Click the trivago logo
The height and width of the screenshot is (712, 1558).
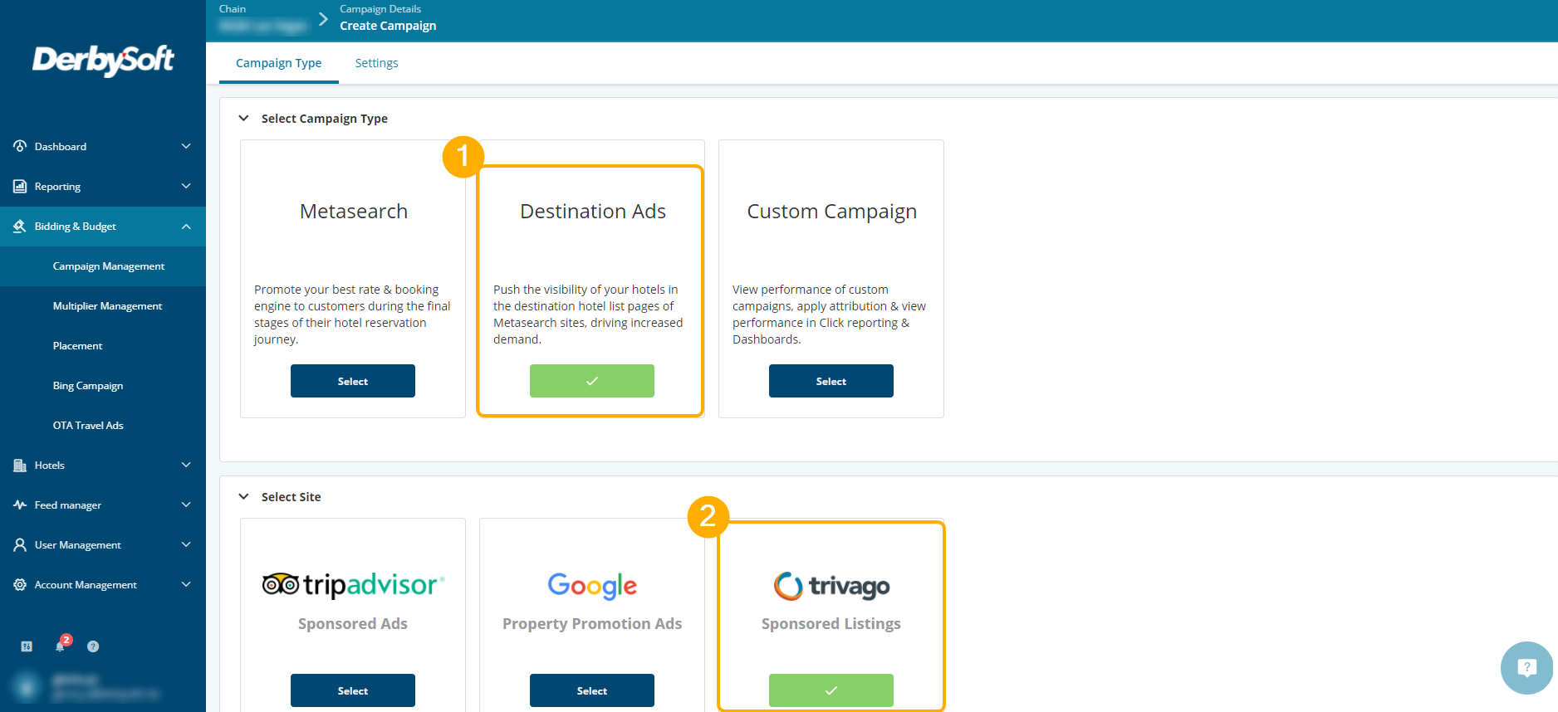(831, 586)
